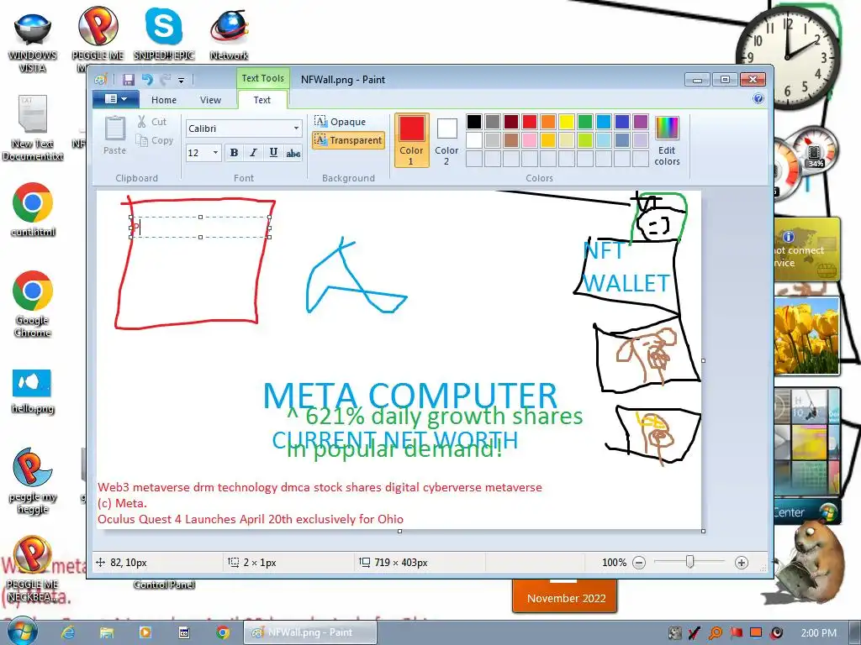861x645 pixels.
Task: Pick the black color swatch
Action: click(474, 122)
